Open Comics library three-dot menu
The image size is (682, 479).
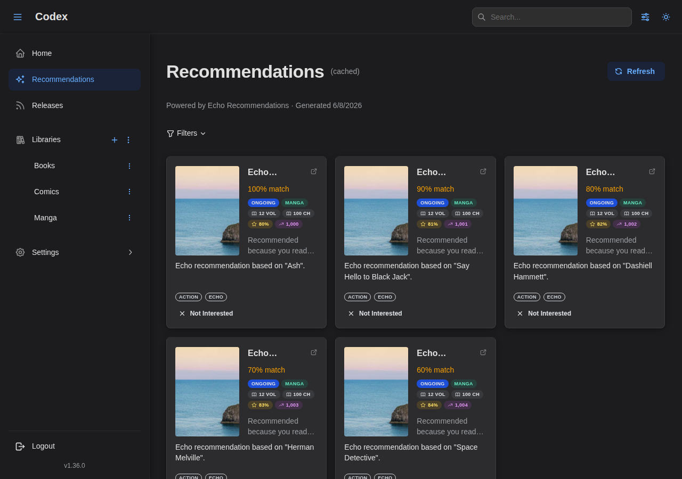tap(129, 192)
